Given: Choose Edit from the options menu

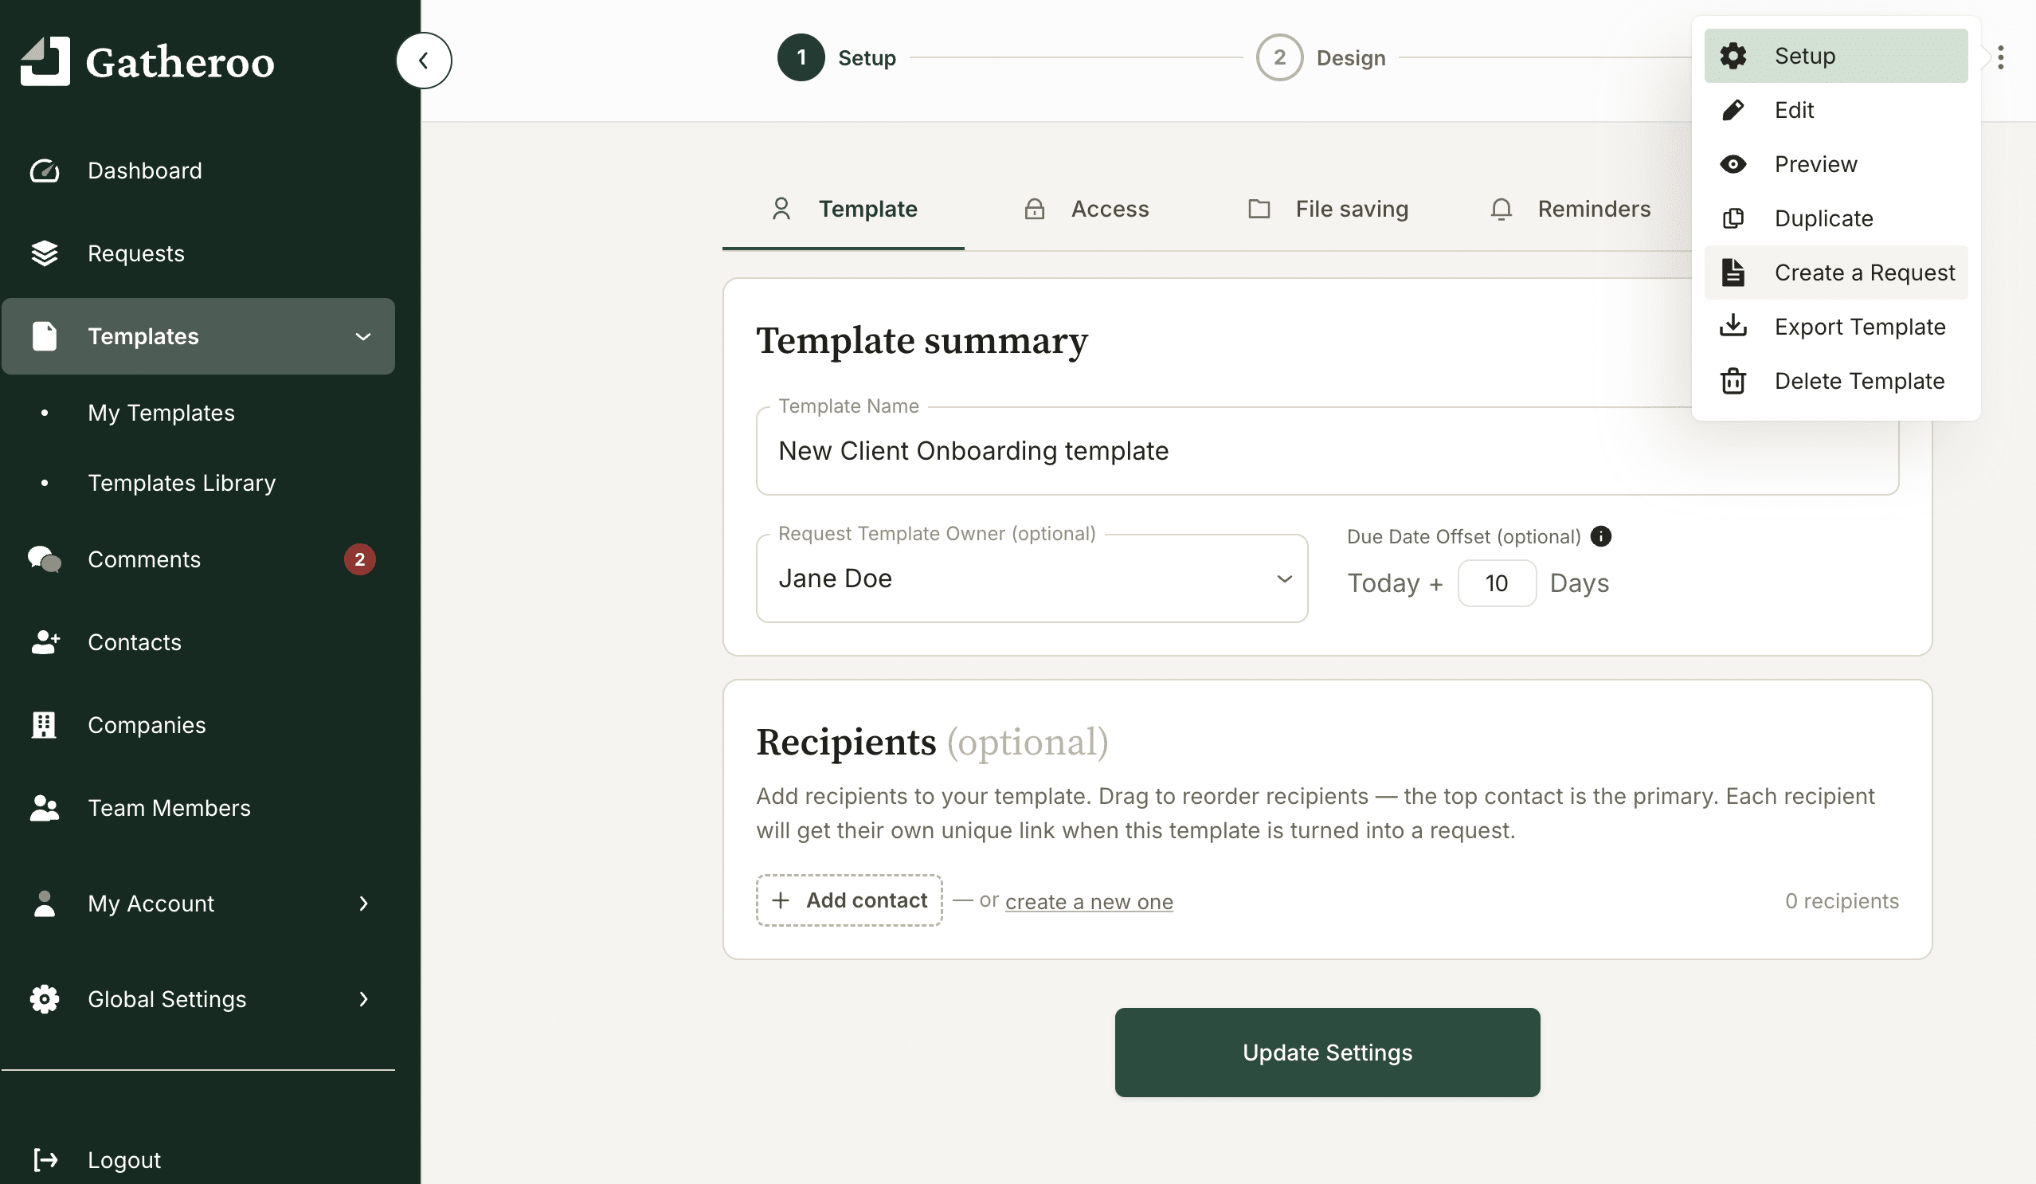Looking at the screenshot, I should pos(1835,110).
